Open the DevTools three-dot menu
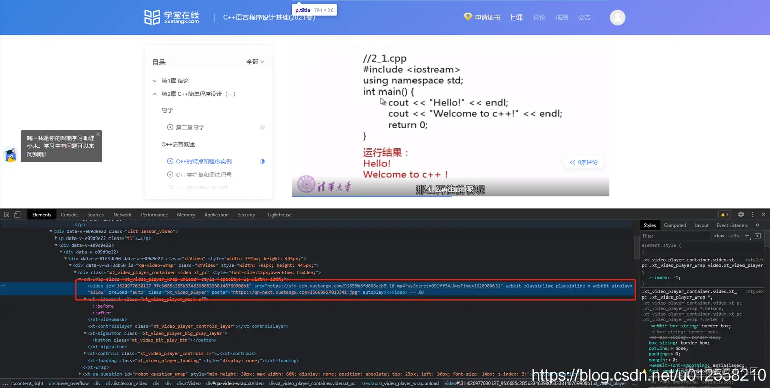Image resolution: width=770 pixels, height=388 pixels. click(x=752, y=215)
